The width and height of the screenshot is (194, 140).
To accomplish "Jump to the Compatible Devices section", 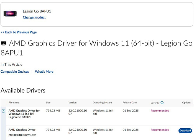I will click(15, 72).
